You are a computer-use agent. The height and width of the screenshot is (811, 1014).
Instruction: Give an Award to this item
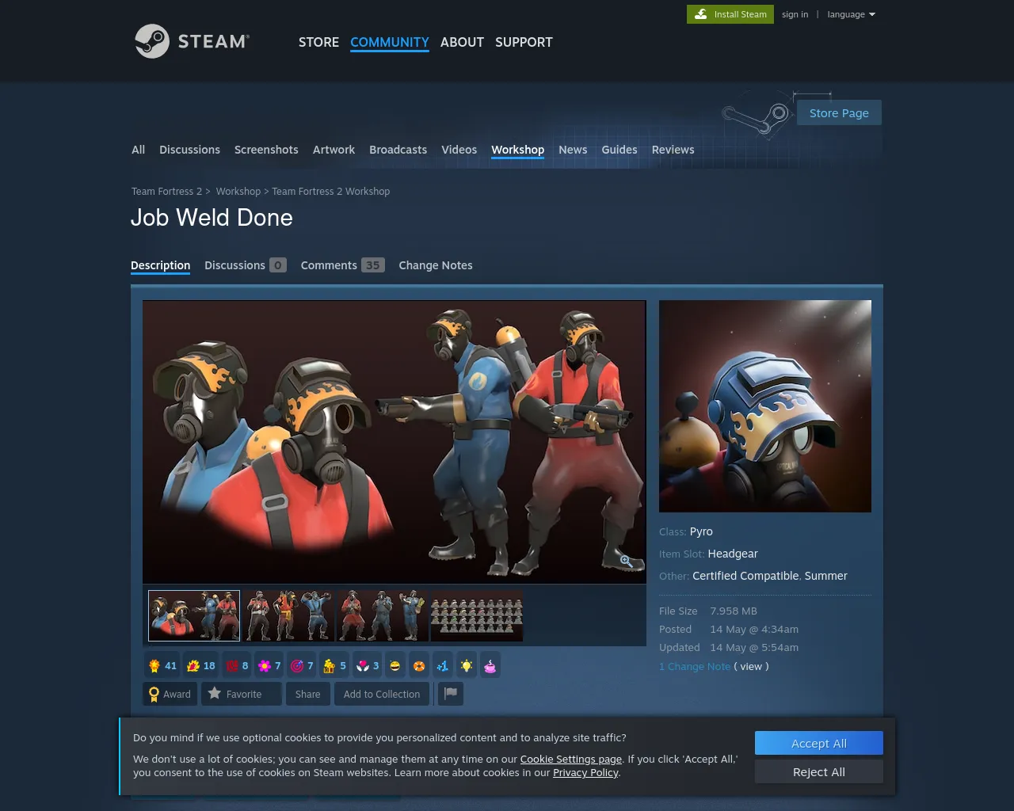[x=170, y=694]
